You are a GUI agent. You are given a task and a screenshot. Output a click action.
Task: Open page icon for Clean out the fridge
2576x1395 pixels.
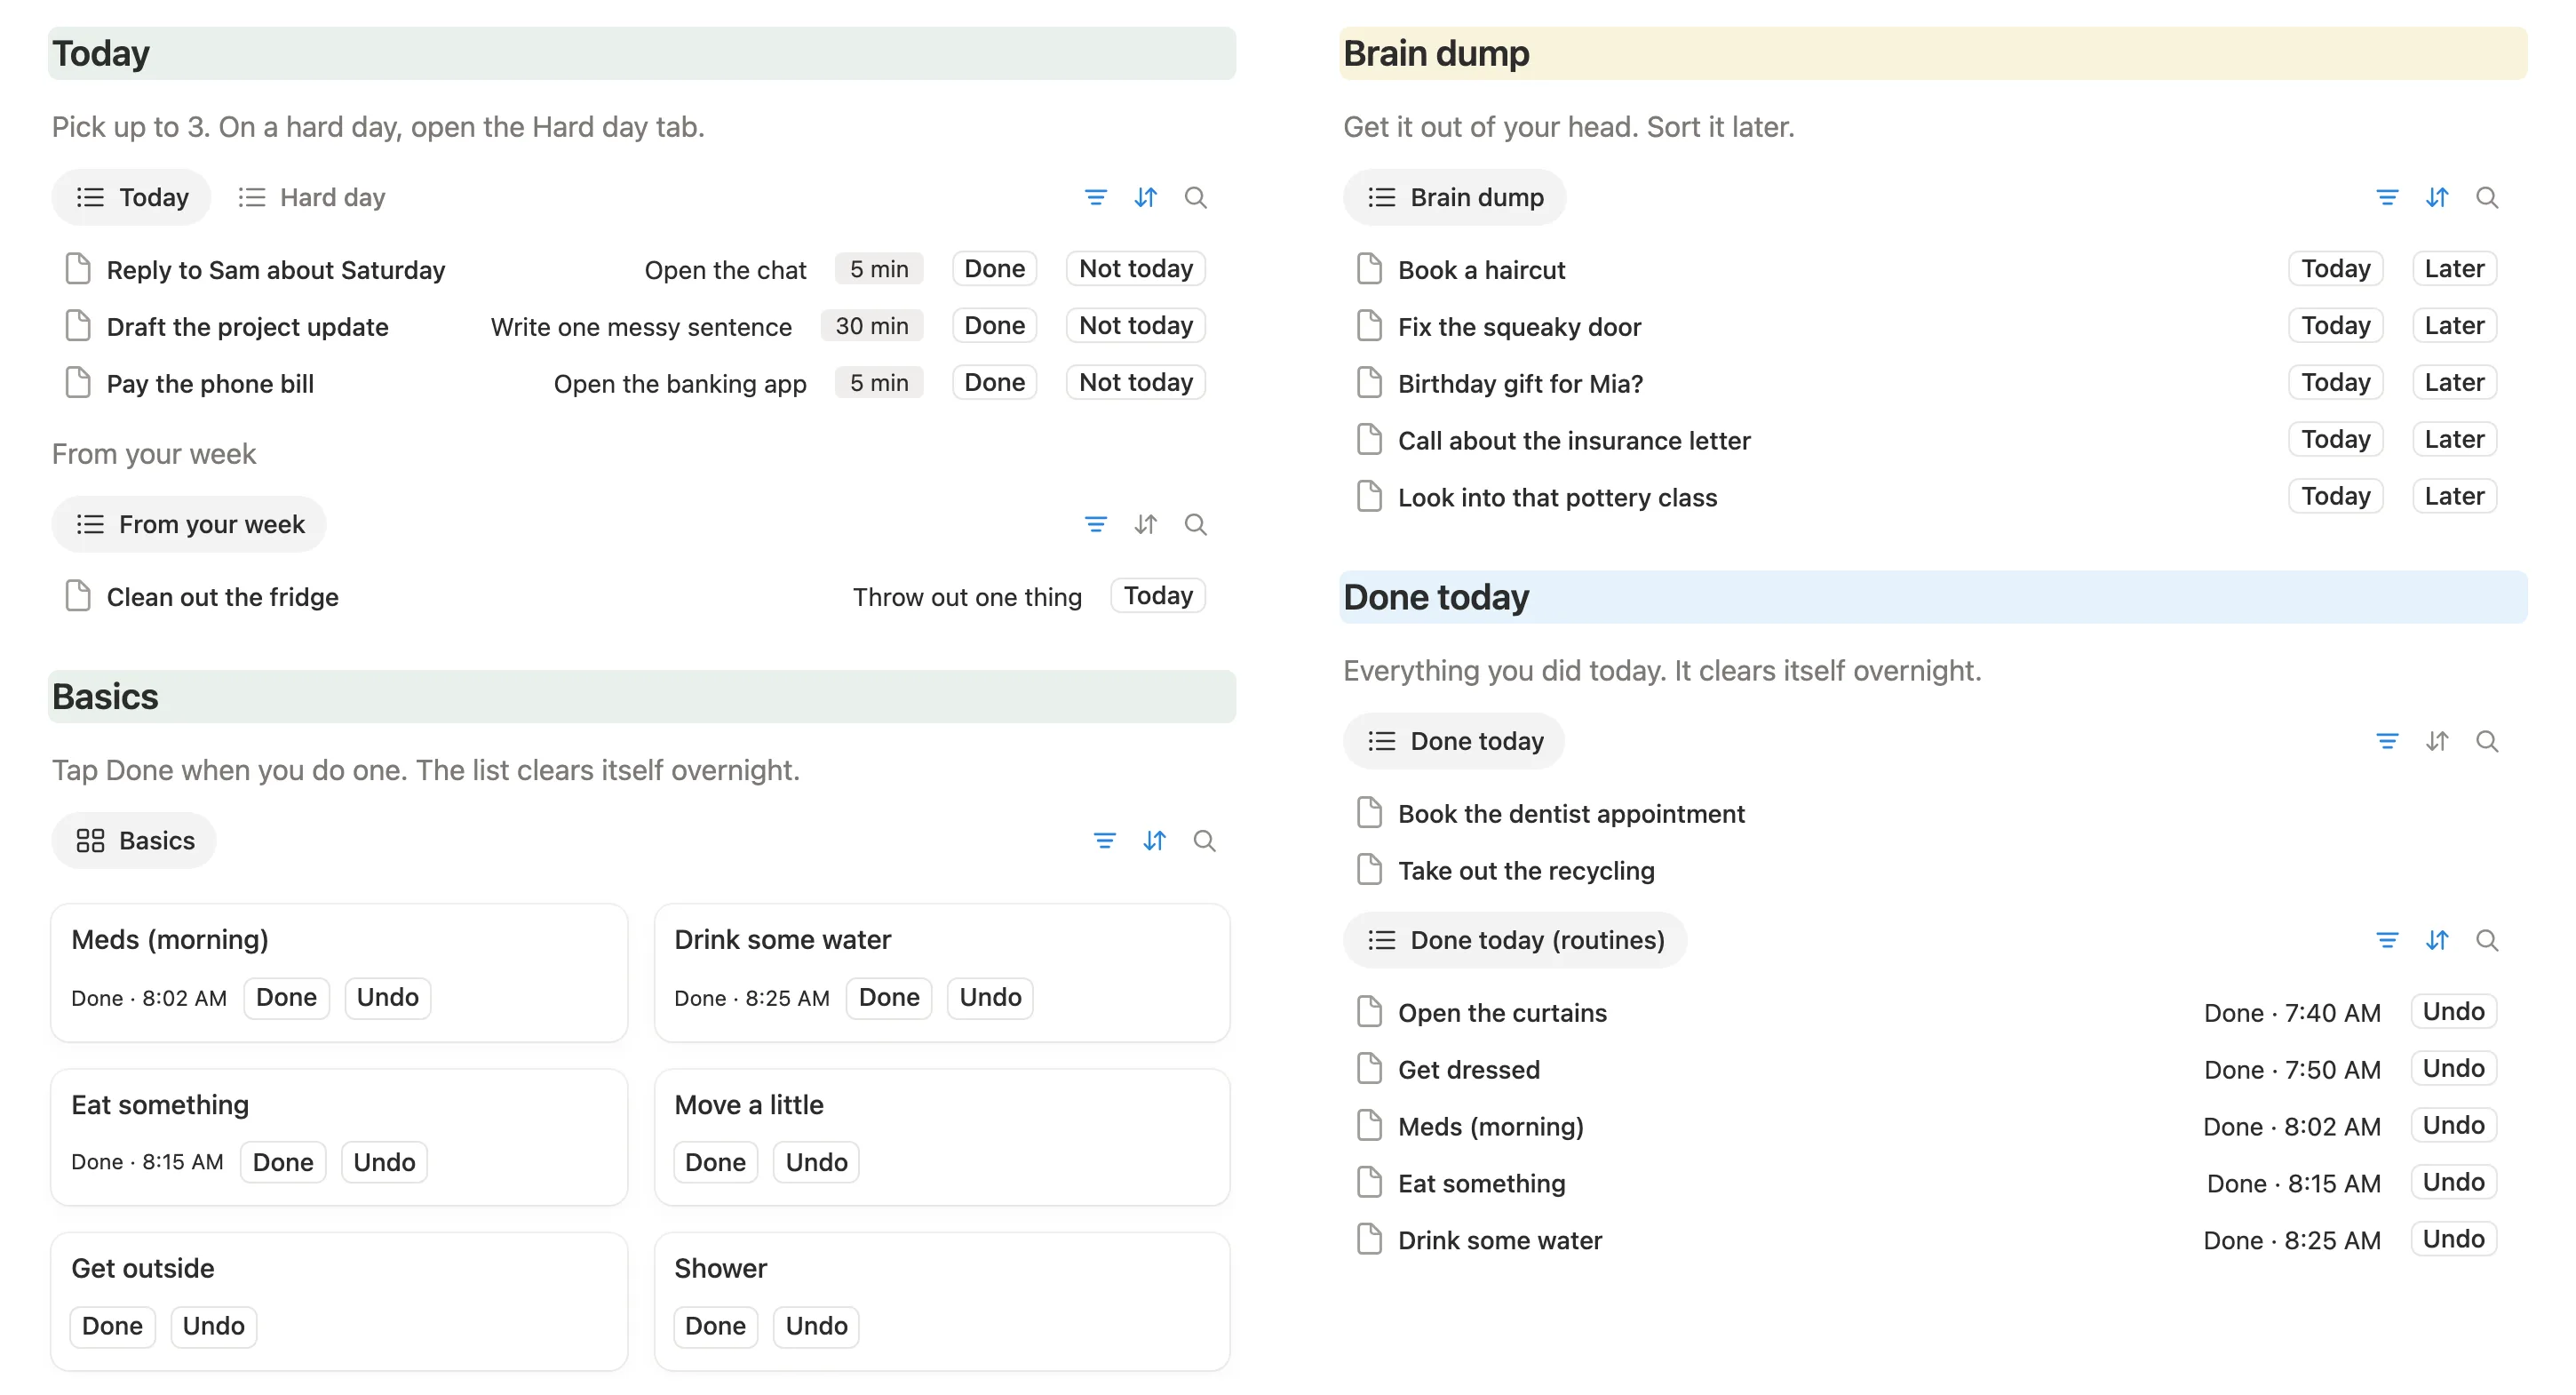[77, 596]
